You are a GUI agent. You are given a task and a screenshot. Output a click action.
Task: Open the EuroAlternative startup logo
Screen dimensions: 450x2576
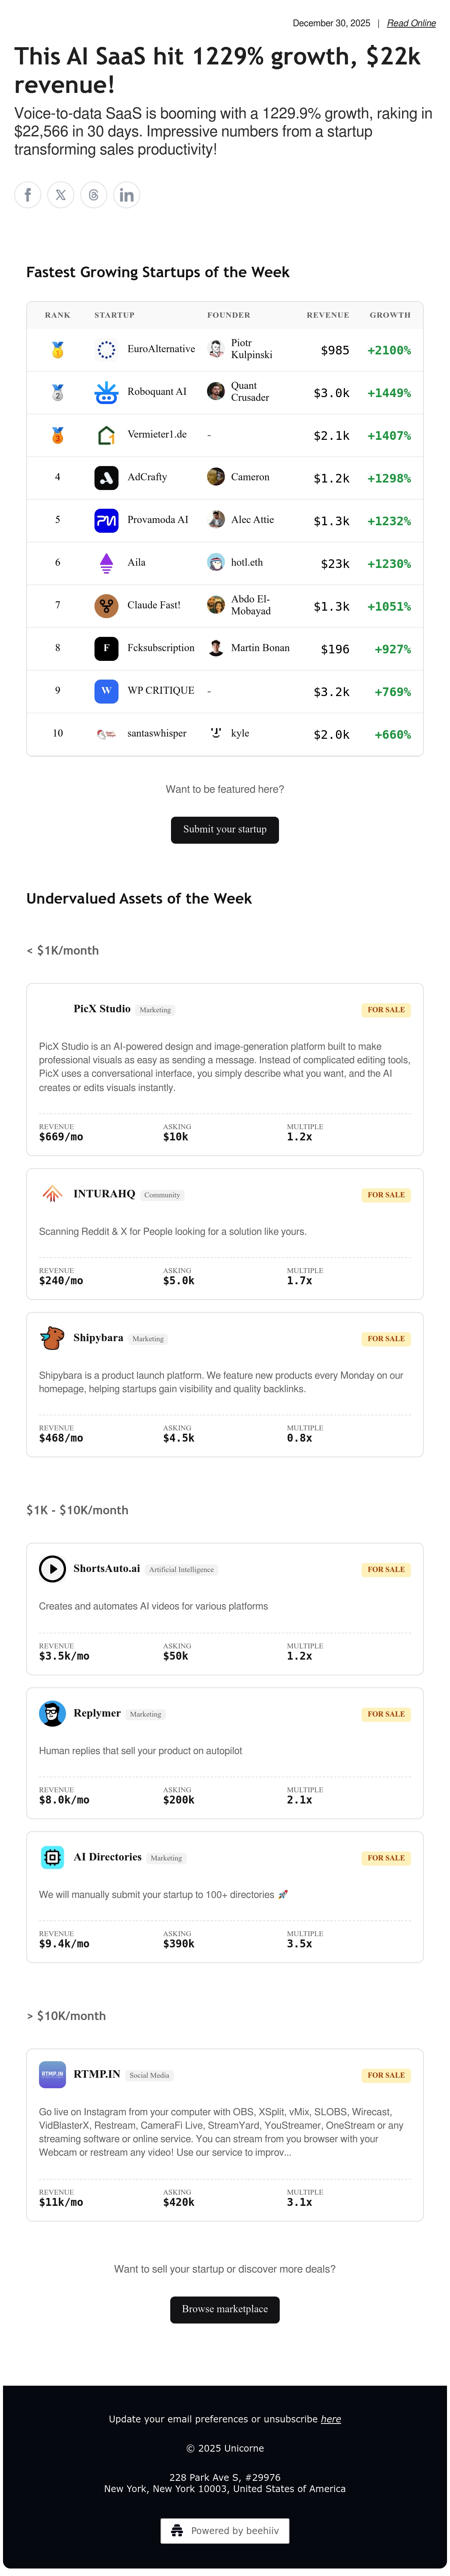click(x=106, y=350)
